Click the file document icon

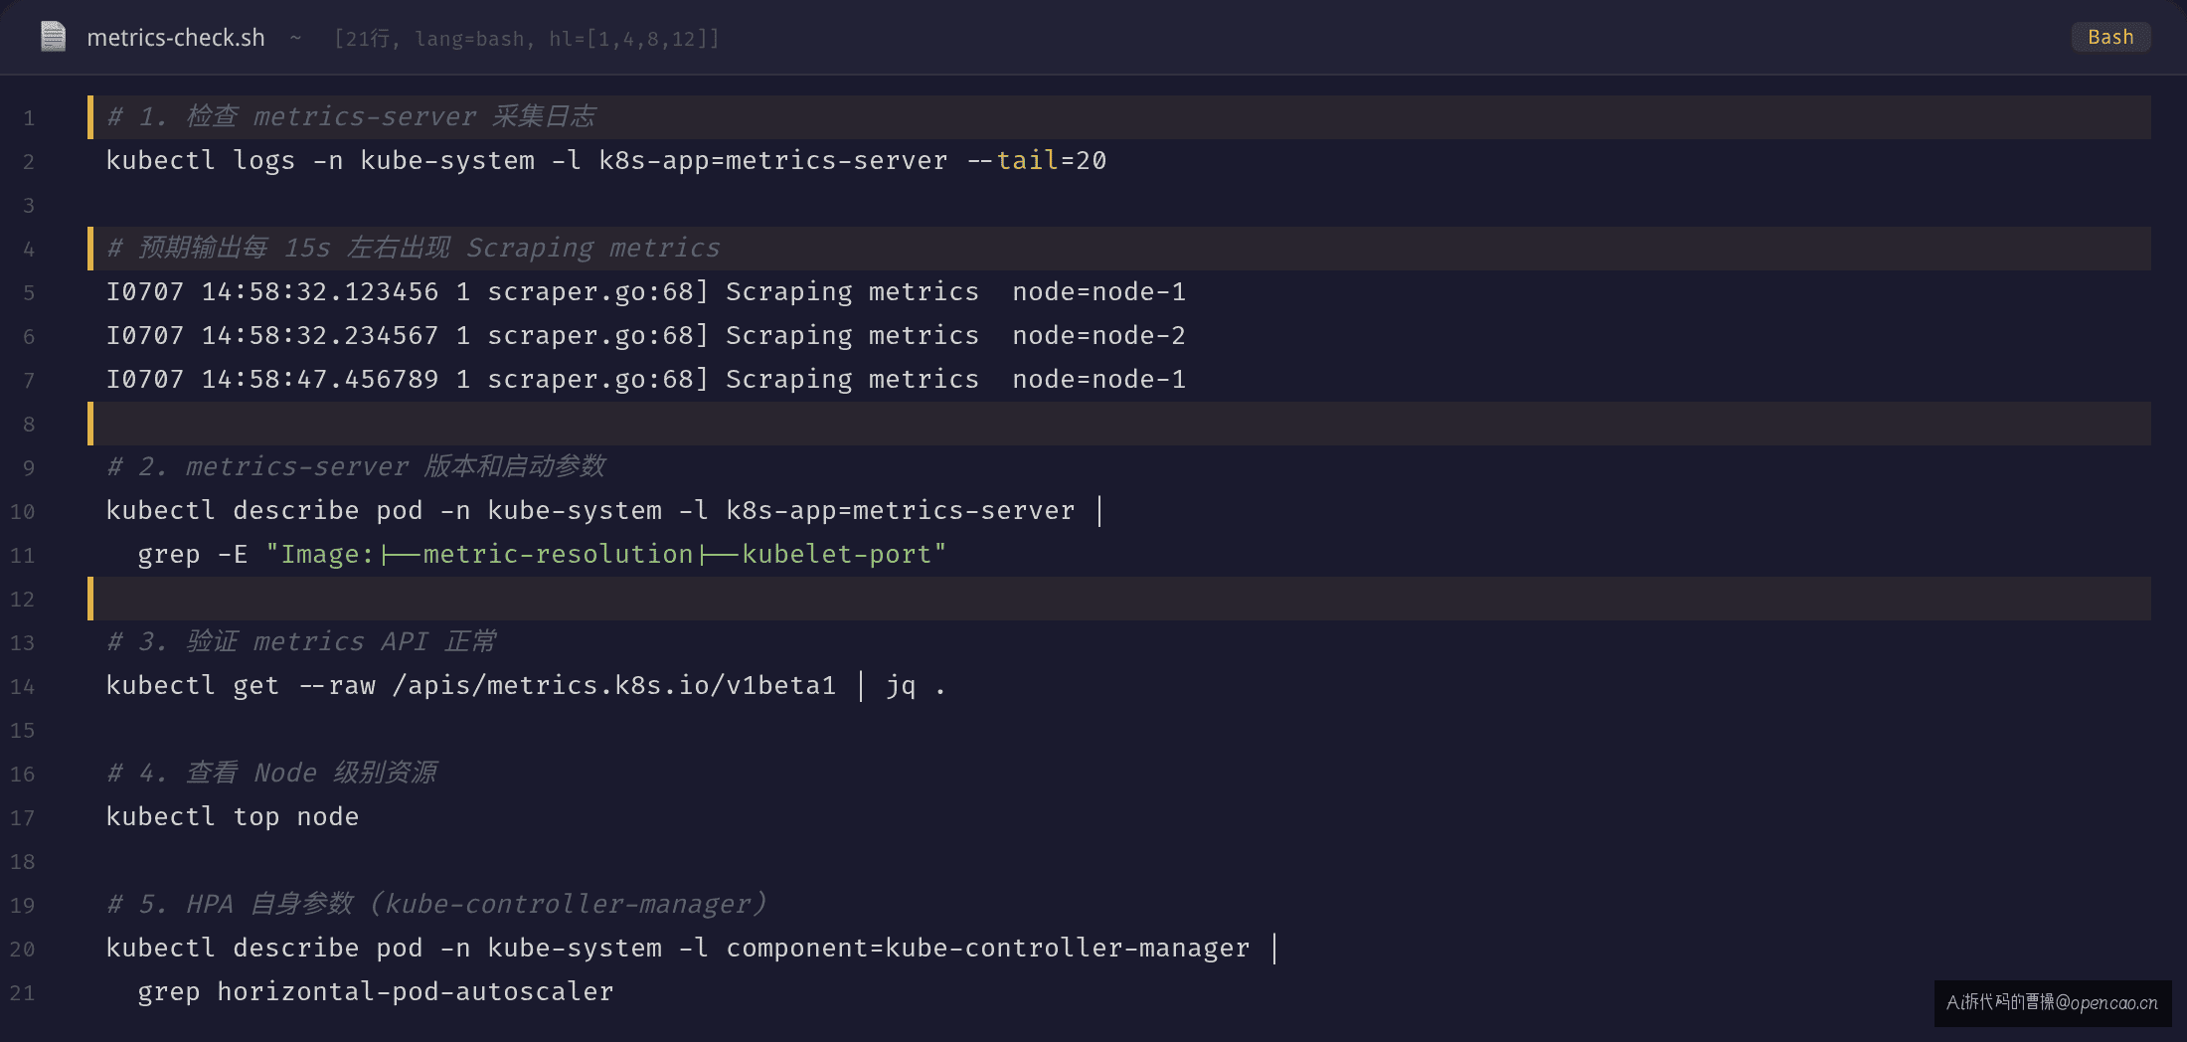(x=53, y=37)
